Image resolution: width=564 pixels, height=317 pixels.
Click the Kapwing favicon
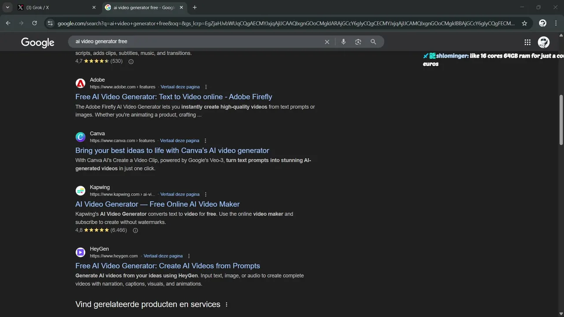coord(80,191)
